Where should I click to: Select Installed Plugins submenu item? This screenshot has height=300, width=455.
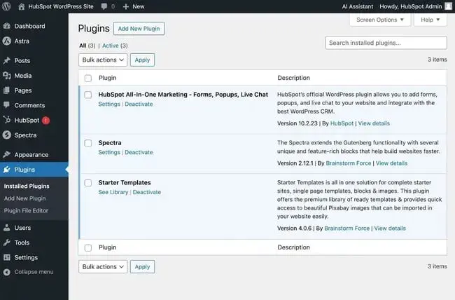[x=27, y=186]
